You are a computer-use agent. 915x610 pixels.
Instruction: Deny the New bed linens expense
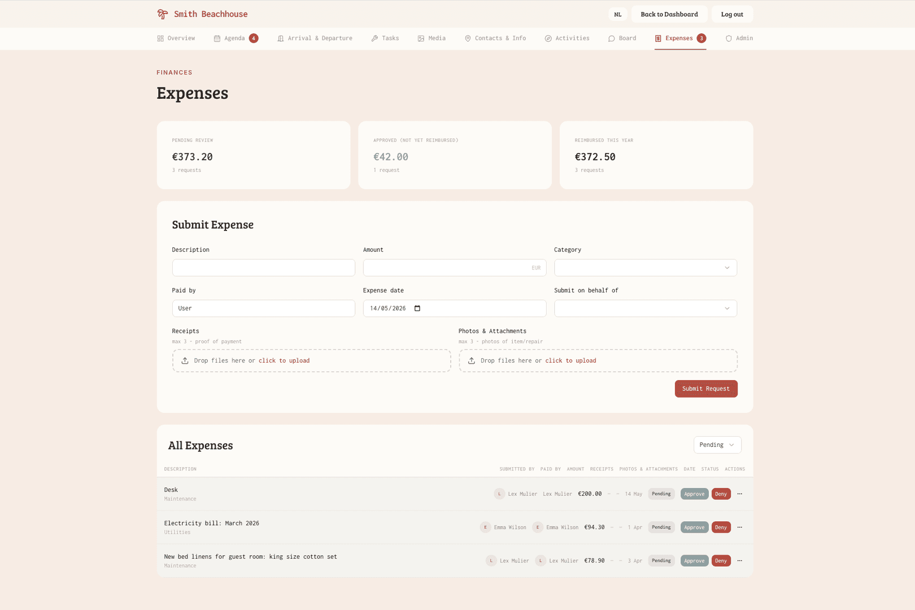(721, 560)
